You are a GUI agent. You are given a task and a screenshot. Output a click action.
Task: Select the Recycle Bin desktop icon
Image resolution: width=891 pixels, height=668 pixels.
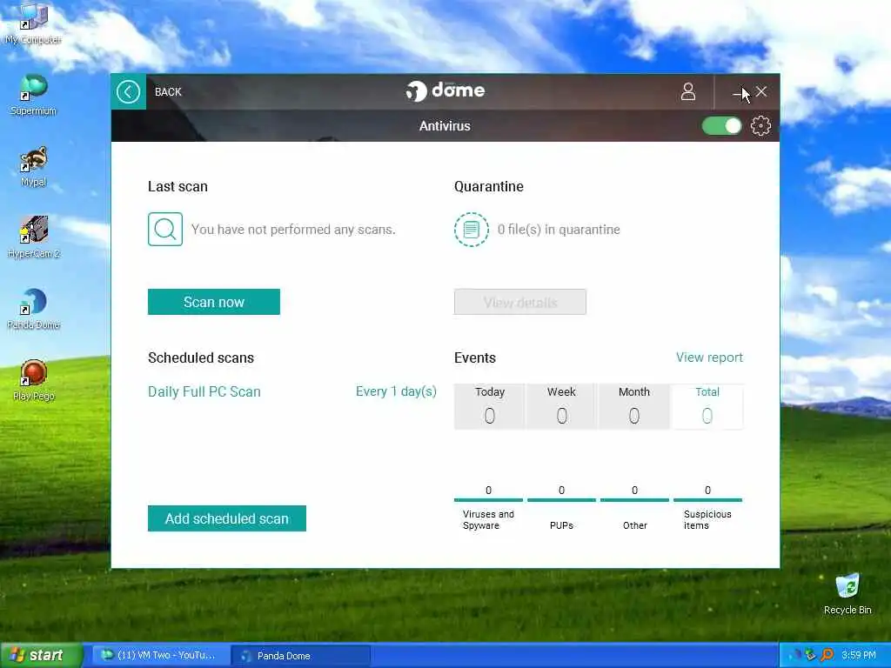[847, 594]
